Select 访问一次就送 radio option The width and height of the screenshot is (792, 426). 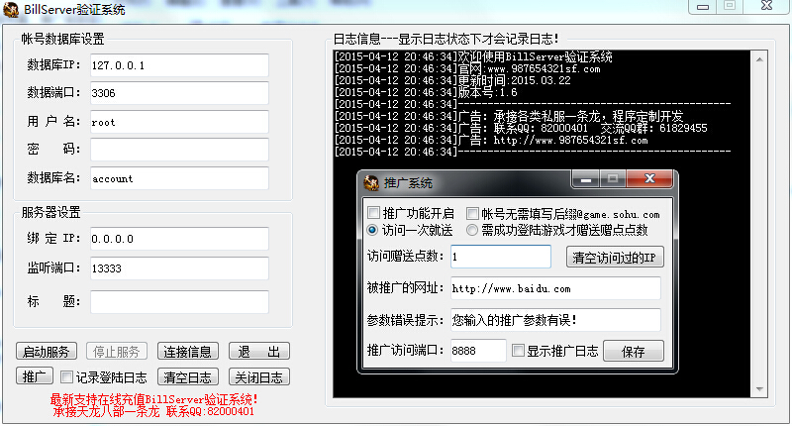pyautogui.click(x=373, y=230)
